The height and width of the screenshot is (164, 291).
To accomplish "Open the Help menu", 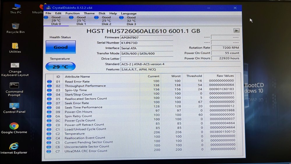I will [113, 13].
